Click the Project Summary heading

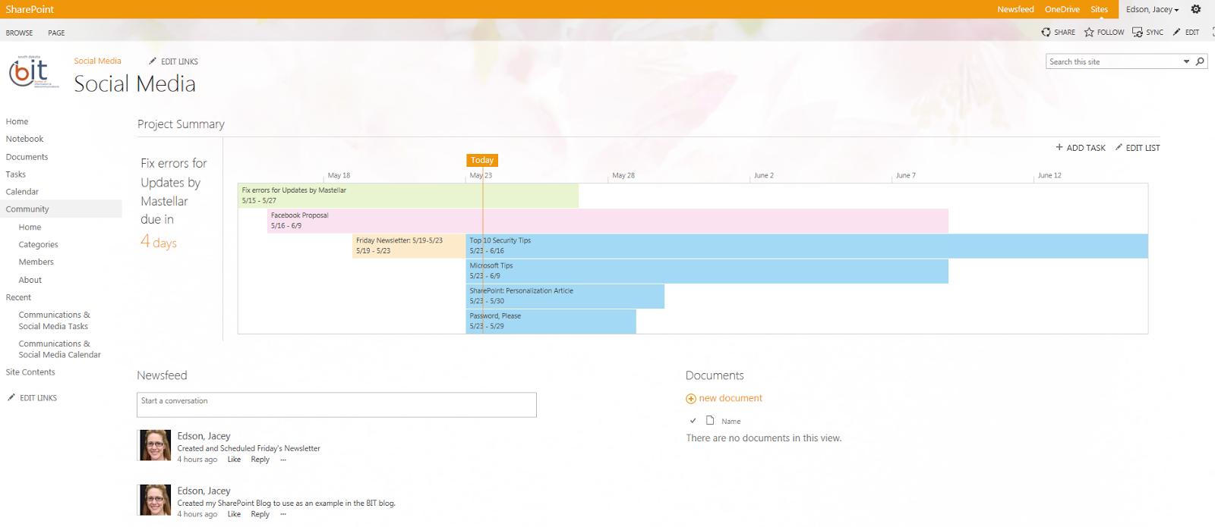pos(181,124)
